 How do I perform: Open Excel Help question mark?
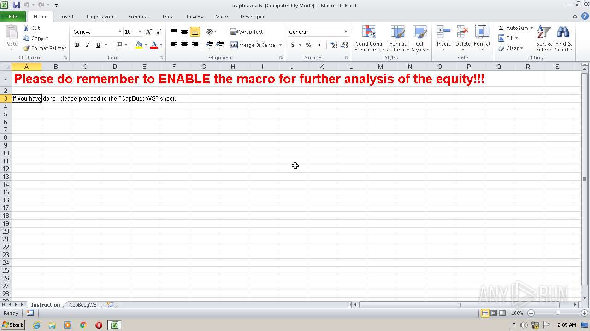(585, 16)
